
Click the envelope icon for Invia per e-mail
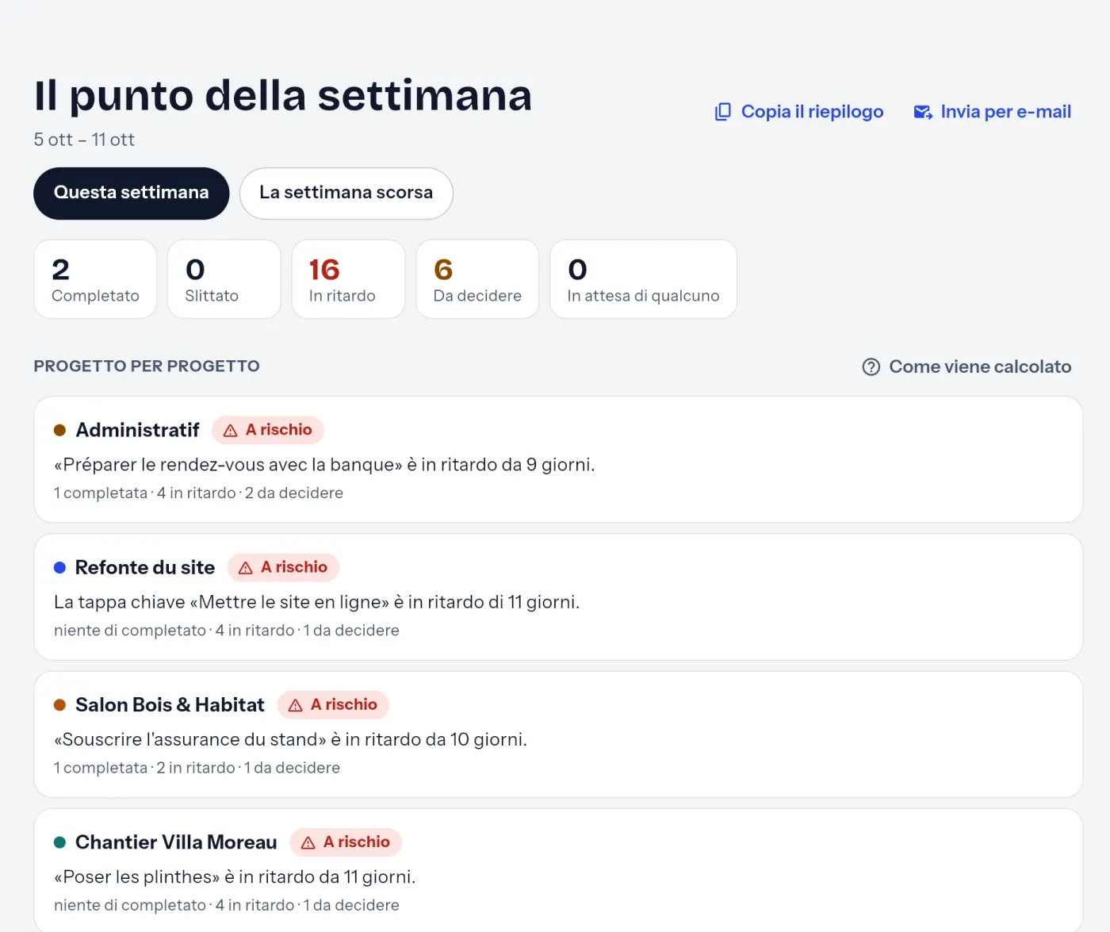click(923, 112)
